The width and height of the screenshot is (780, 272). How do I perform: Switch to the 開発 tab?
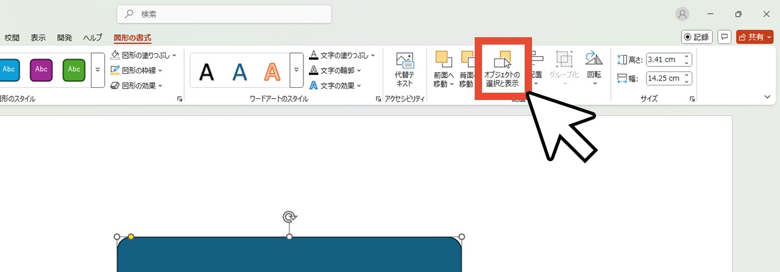(65, 37)
